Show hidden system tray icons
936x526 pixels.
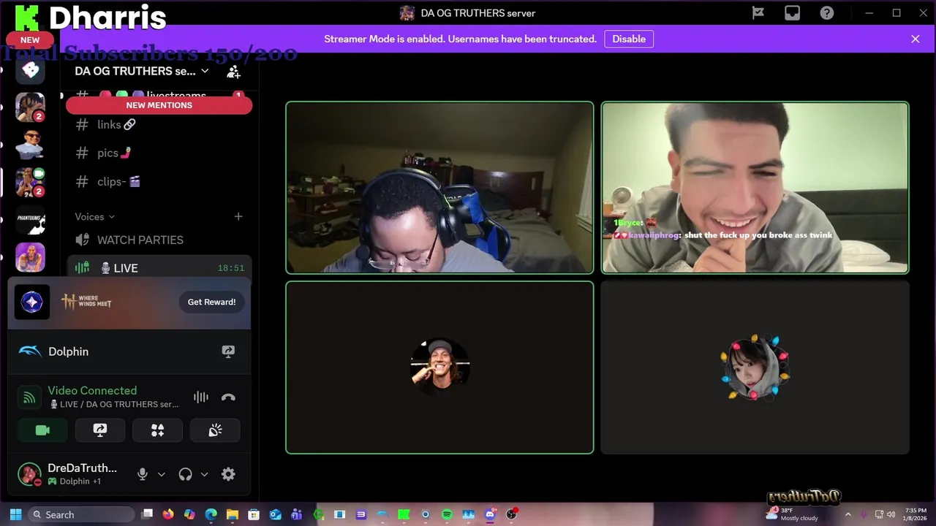pyautogui.click(x=848, y=514)
